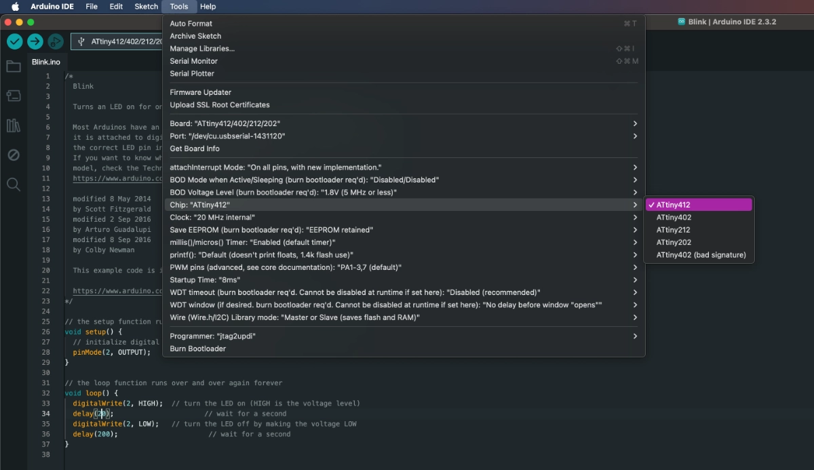Open the Sketchbook folder sidebar icon
This screenshot has width=814, height=470.
point(14,66)
